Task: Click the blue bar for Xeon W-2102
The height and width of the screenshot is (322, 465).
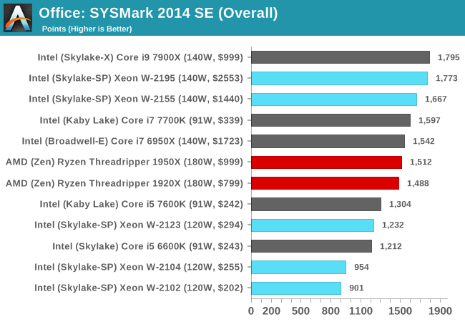Action: point(296,288)
